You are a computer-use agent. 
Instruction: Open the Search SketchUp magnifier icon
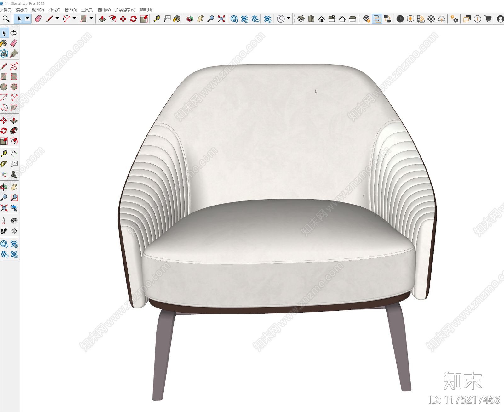tap(6, 19)
